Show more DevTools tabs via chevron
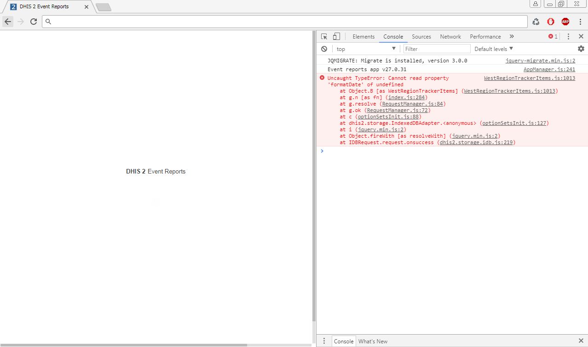Image resolution: width=588 pixels, height=347 pixels. point(512,37)
